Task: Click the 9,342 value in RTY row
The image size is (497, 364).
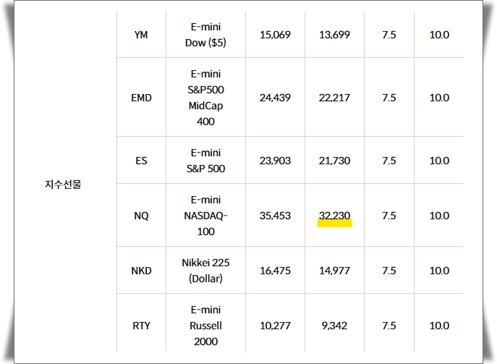Action: coord(334,326)
